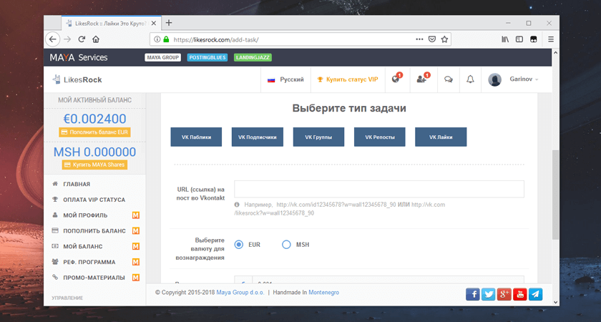
Task: Expand Garinov account dropdown
Action: [524, 79]
